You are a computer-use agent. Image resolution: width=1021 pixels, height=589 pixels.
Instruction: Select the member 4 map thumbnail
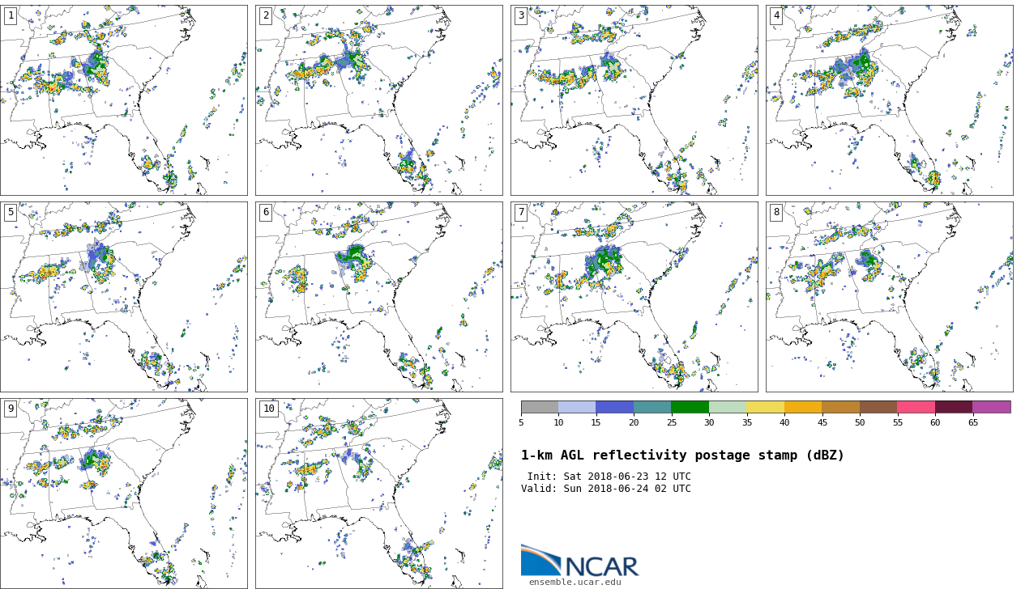pyautogui.click(x=890, y=100)
